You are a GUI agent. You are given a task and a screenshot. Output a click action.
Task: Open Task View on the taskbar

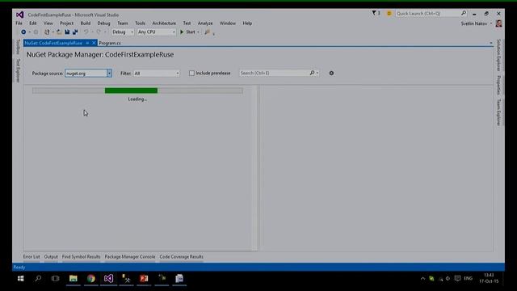click(x=56, y=278)
